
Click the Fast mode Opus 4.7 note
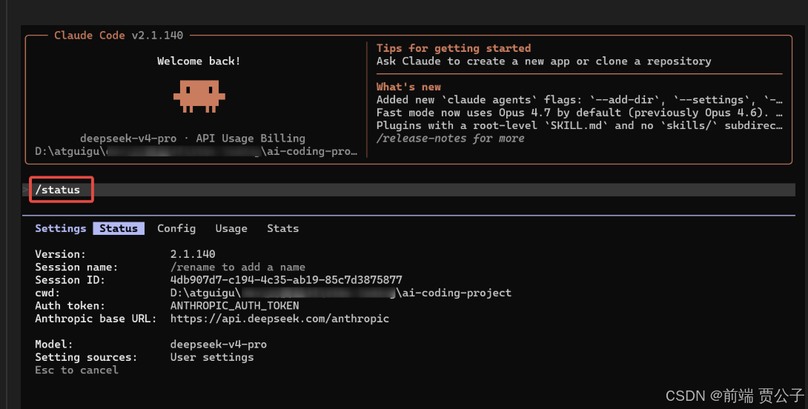[x=579, y=113]
